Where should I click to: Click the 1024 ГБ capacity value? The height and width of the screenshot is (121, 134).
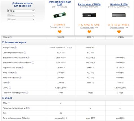click(x=120, y=37)
